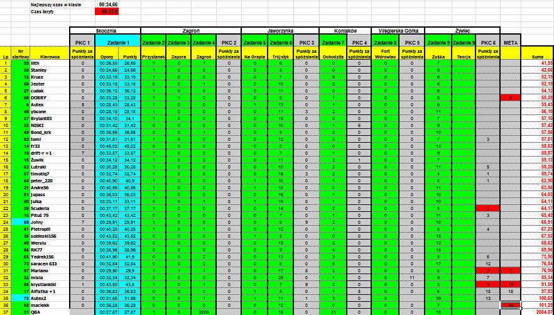Select the Kierowca column header cell

coord(50,57)
